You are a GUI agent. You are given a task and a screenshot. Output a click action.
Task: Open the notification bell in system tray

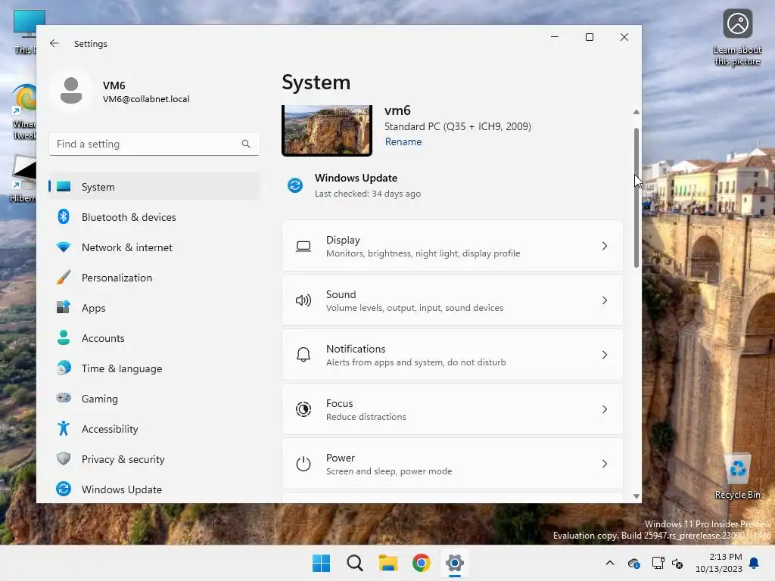tap(755, 563)
